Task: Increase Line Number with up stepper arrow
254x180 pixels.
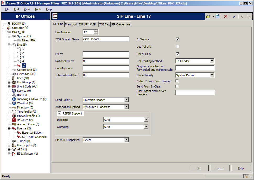Action: pos(96,31)
